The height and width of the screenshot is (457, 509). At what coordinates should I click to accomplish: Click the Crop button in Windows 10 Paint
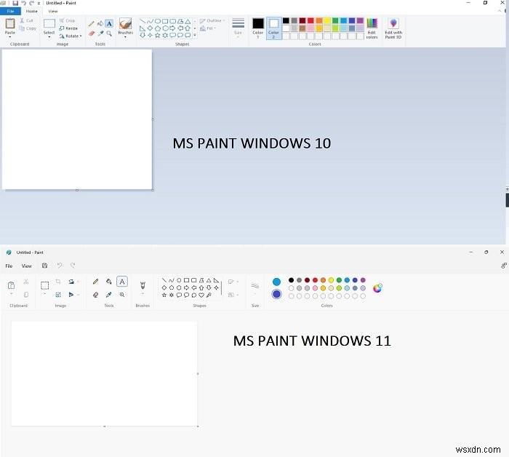click(x=67, y=20)
